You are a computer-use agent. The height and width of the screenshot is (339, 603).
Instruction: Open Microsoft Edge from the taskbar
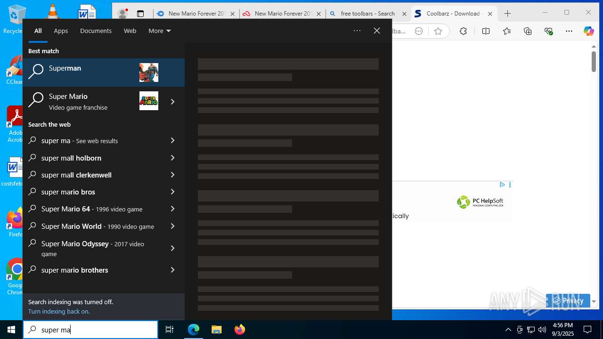[194, 330]
